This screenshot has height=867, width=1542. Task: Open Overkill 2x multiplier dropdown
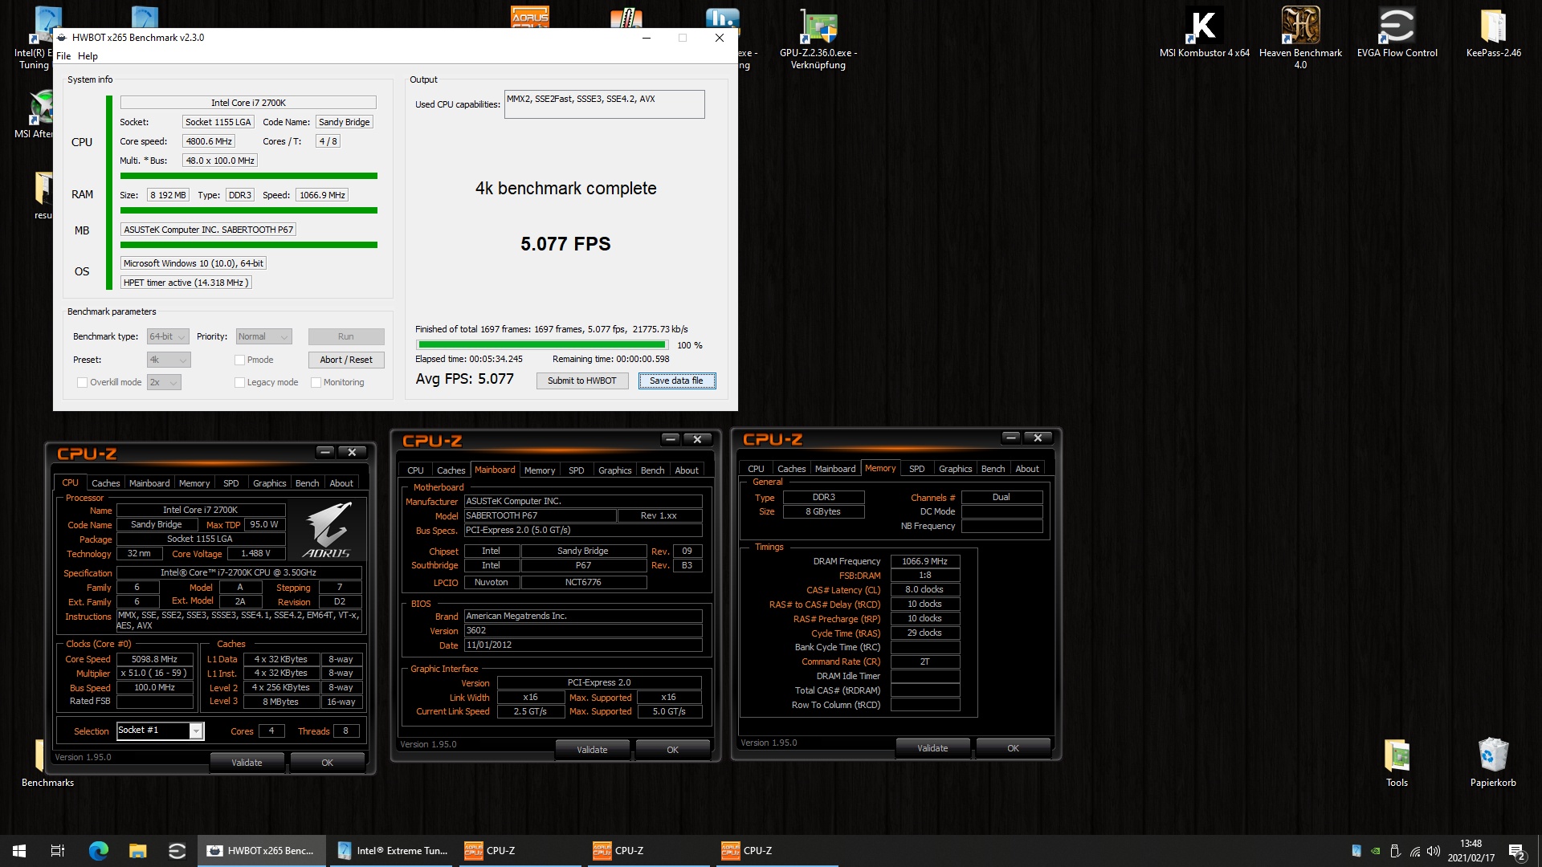[164, 383]
